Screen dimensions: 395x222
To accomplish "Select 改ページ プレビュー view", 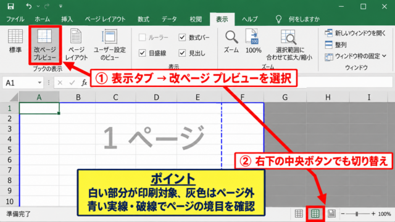I will (x=45, y=44).
